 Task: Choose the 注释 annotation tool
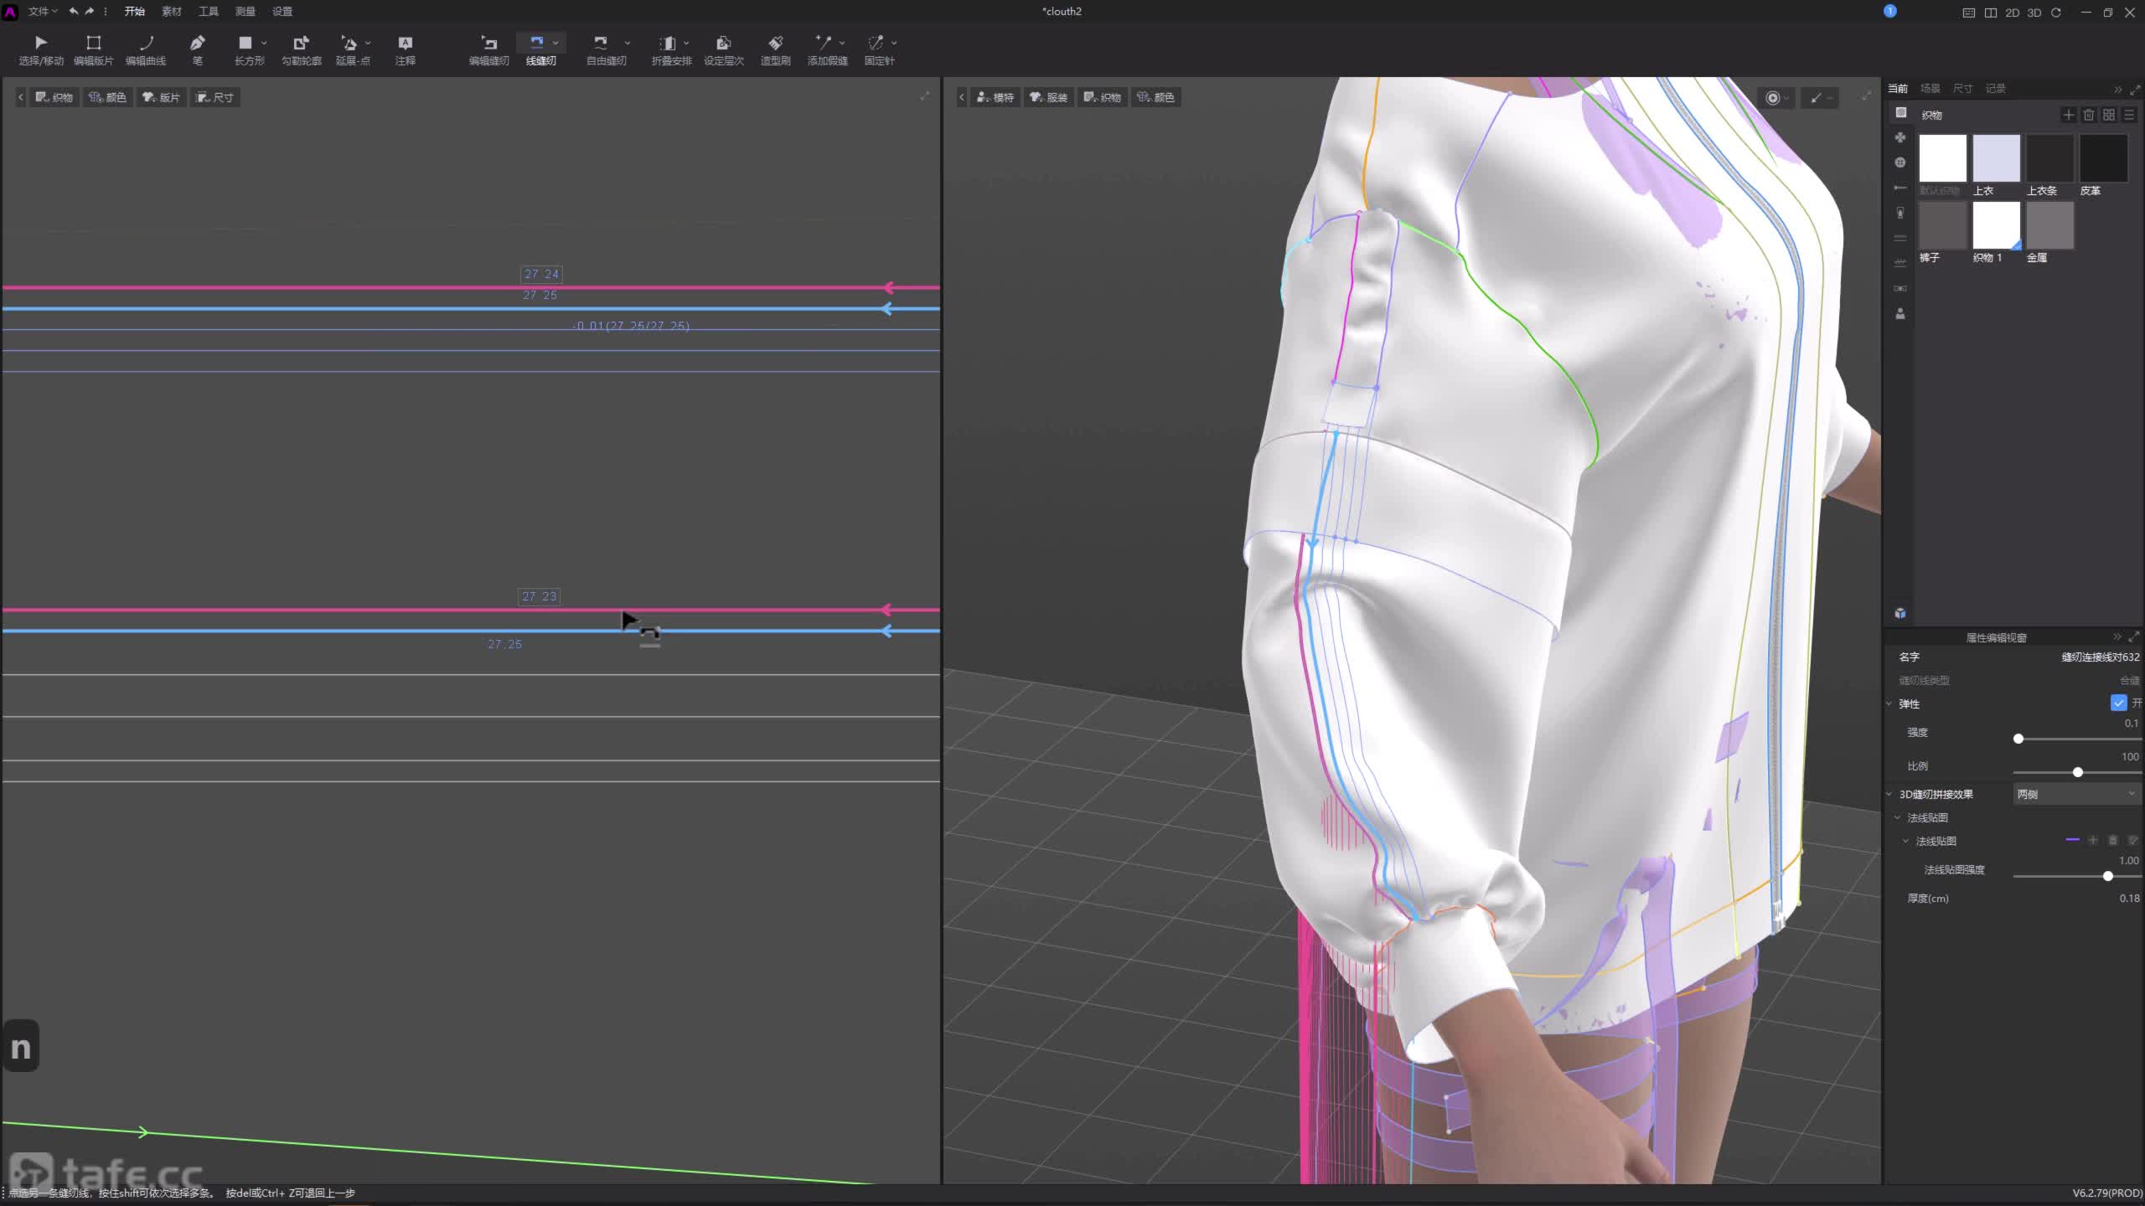pos(406,49)
